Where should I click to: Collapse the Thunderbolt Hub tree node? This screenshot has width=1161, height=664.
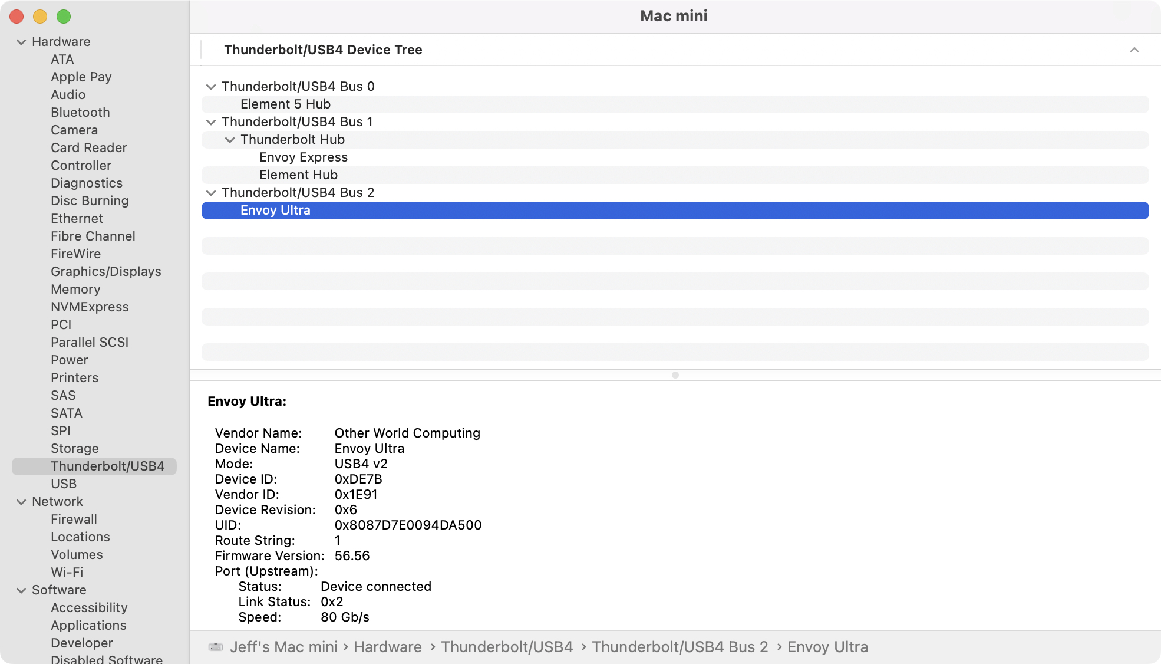click(230, 140)
